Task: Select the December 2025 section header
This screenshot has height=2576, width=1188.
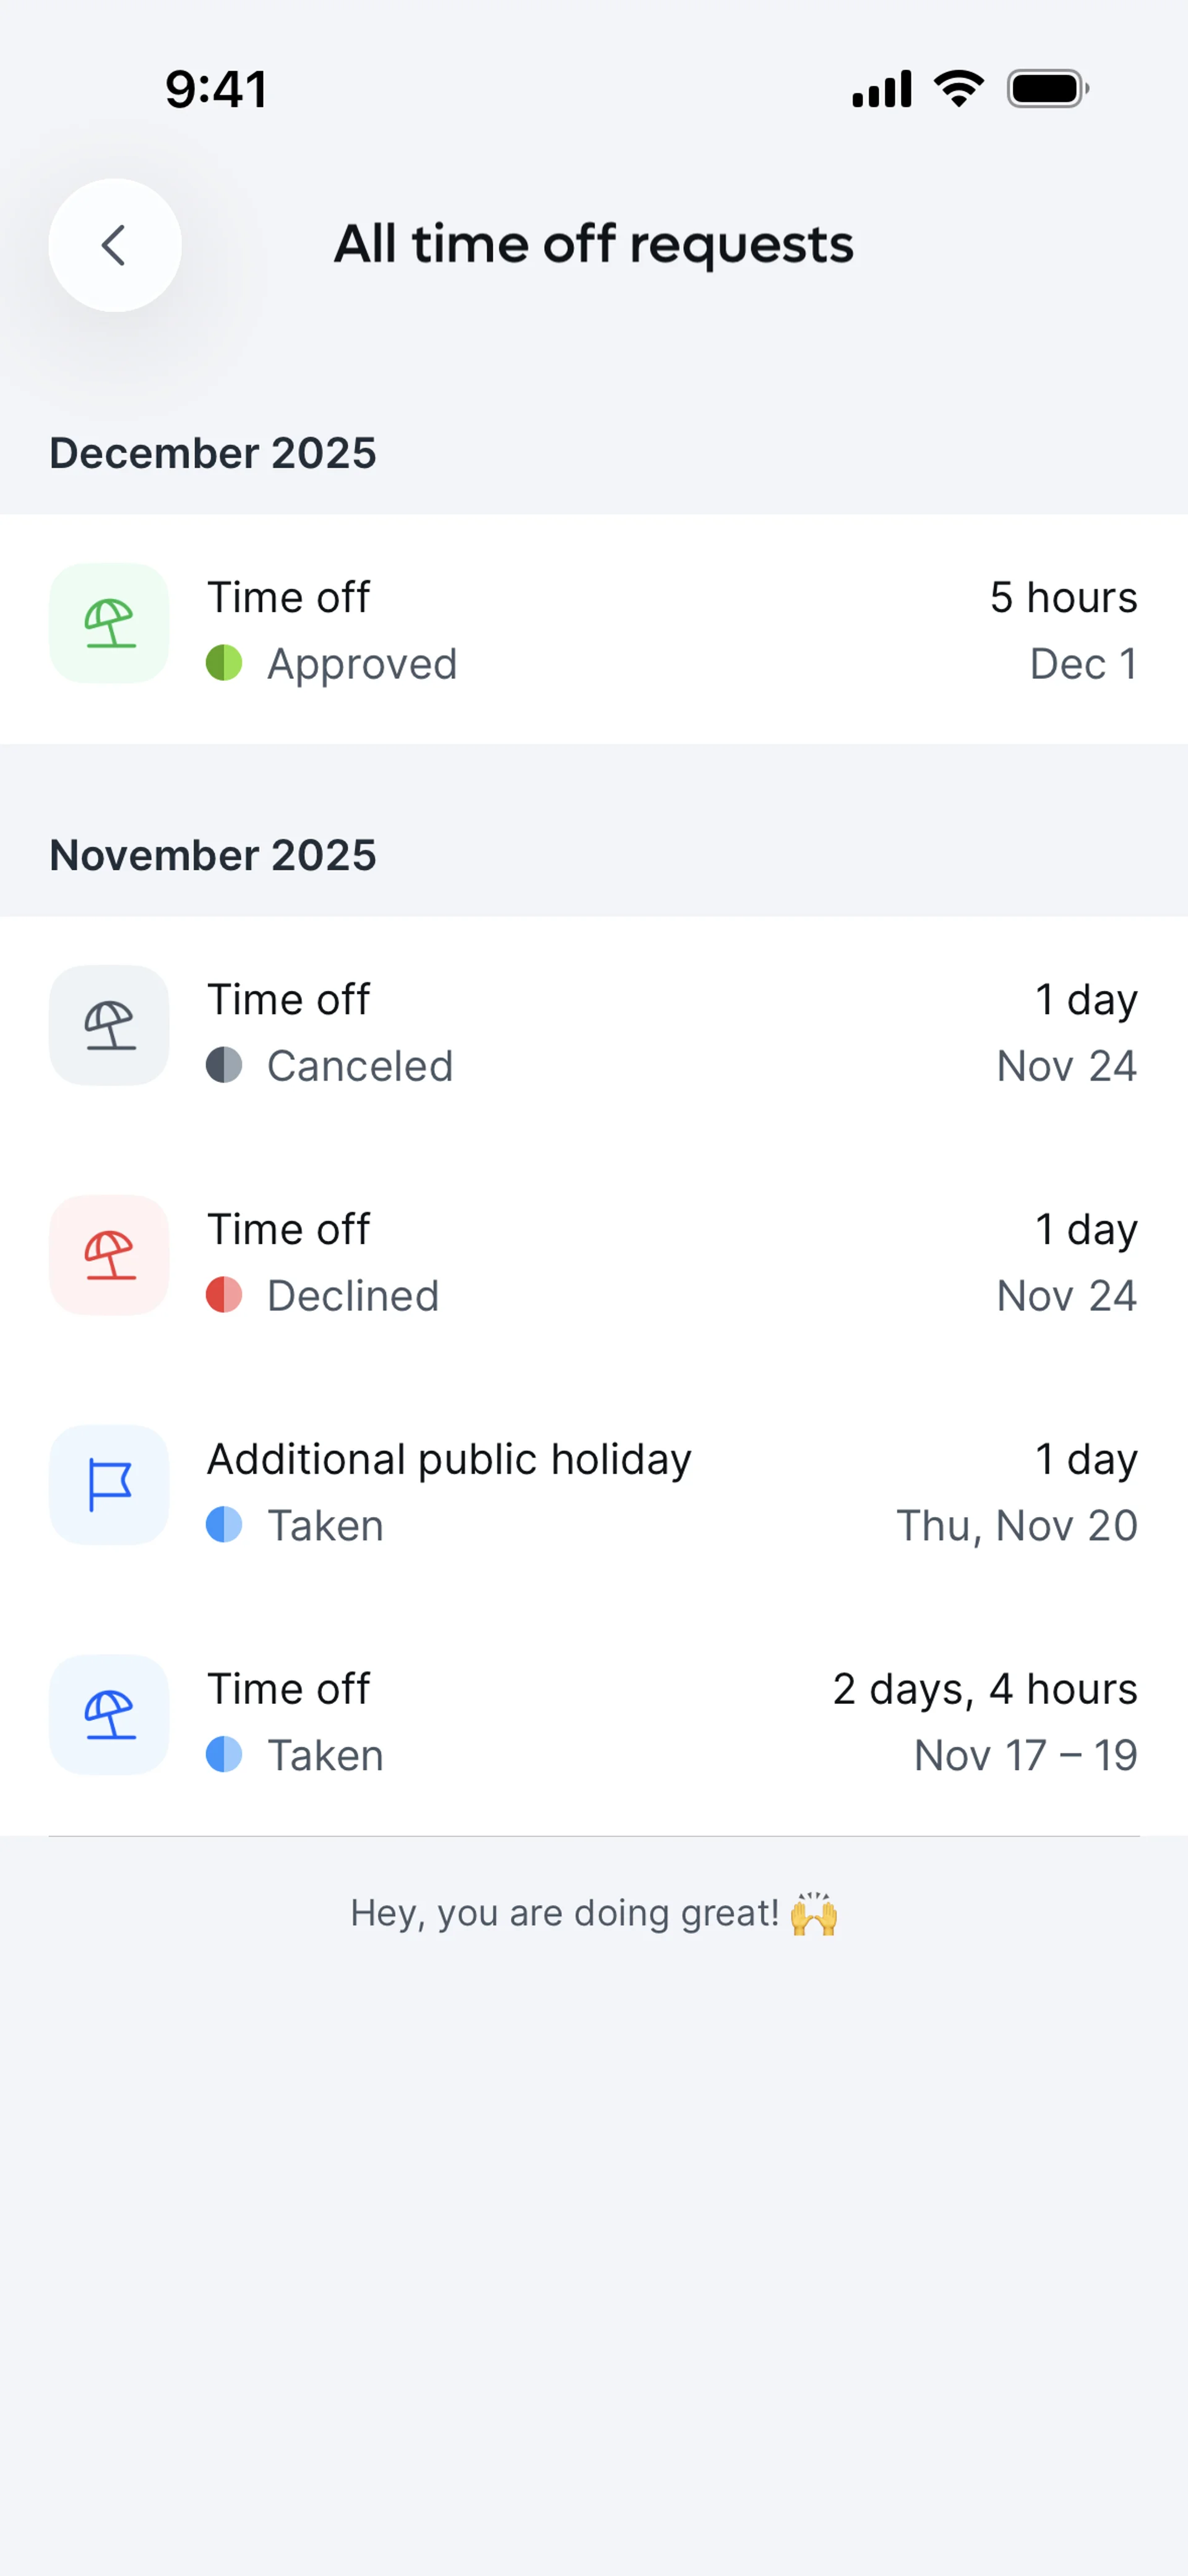Action: point(213,453)
